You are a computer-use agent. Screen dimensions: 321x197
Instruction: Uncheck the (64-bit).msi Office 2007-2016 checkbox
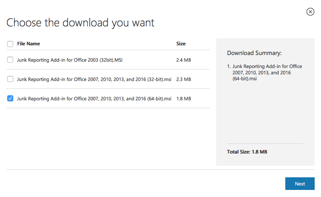pos(10,98)
